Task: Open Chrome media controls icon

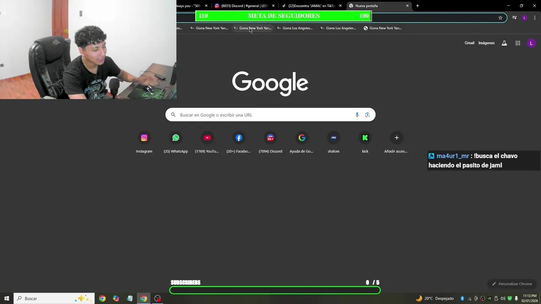Action: [x=514, y=18]
